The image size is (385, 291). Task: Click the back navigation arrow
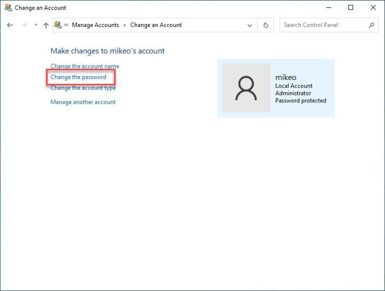[10, 25]
